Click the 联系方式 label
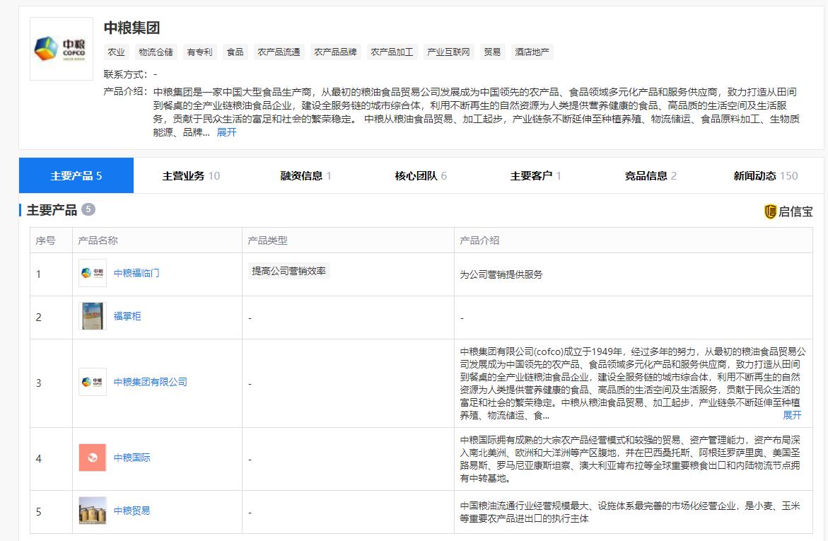828x541 pixels. tap(125, 74)
